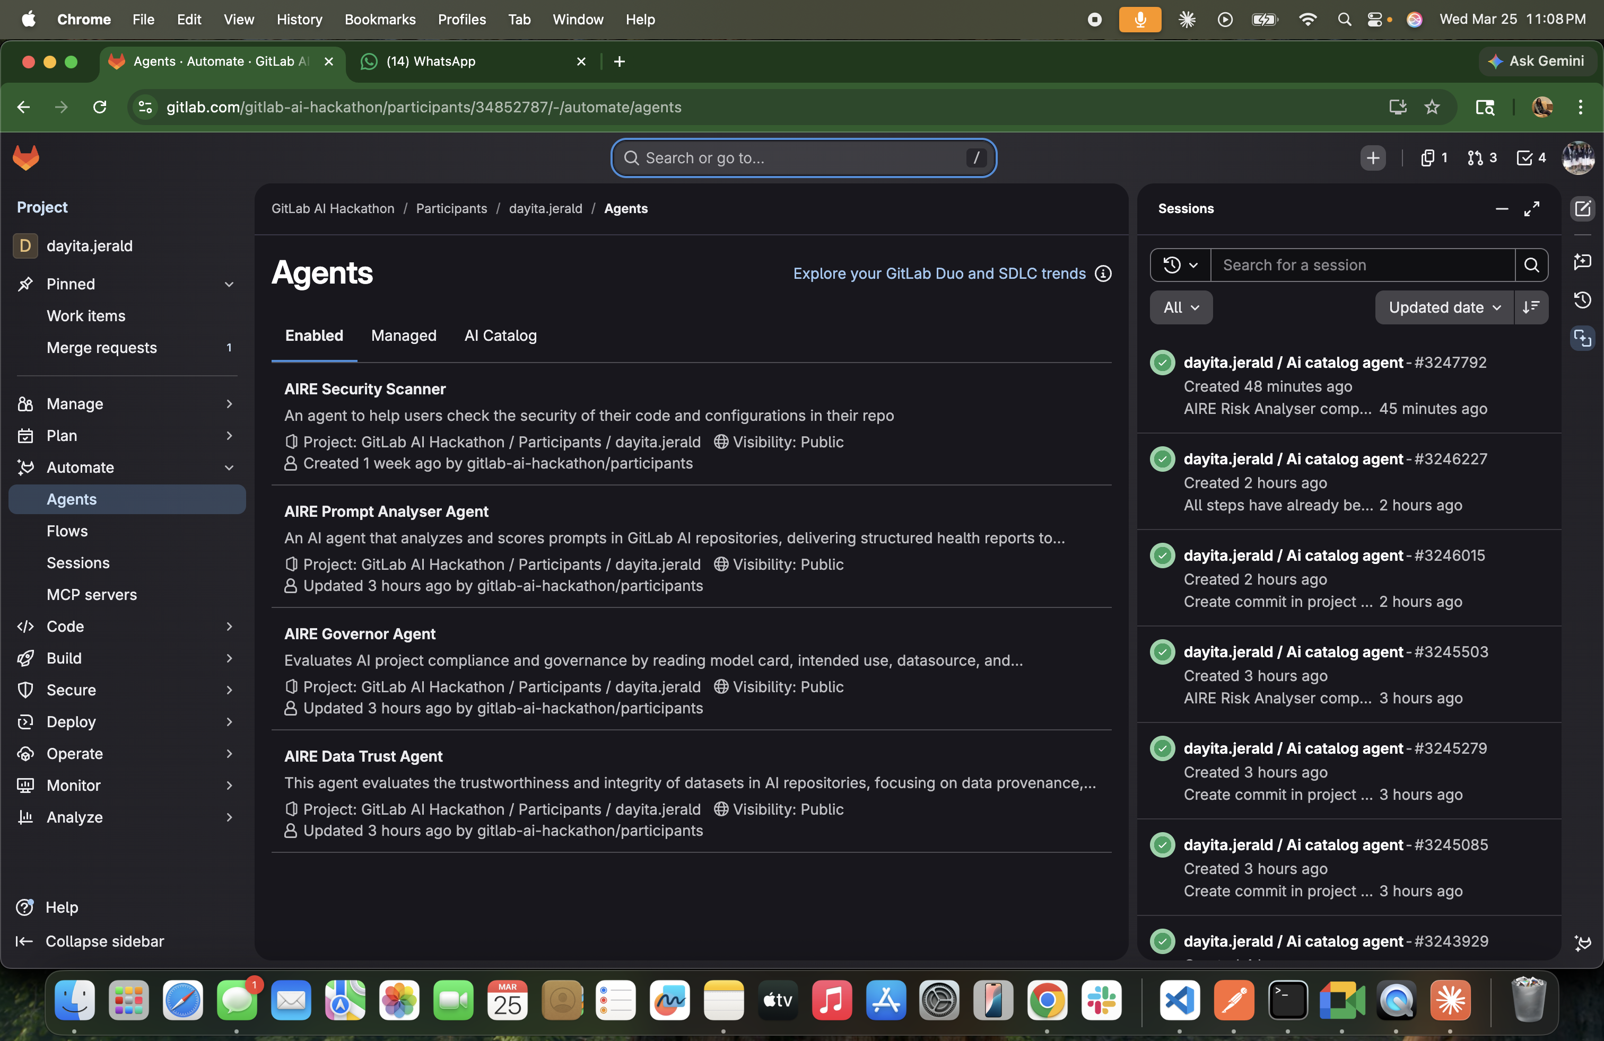Open the to-do list counter icon
Screen dimensions: 1604x1041
[x=1531, y=157]
